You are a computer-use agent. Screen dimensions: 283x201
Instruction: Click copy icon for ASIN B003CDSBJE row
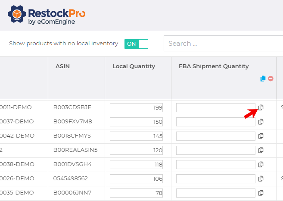click(261, 107)
